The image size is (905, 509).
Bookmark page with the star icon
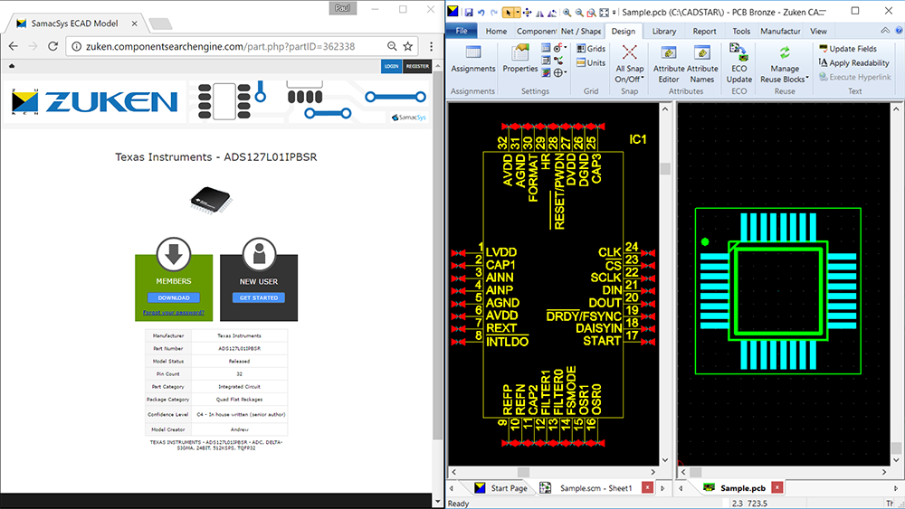tap(409, 46)
